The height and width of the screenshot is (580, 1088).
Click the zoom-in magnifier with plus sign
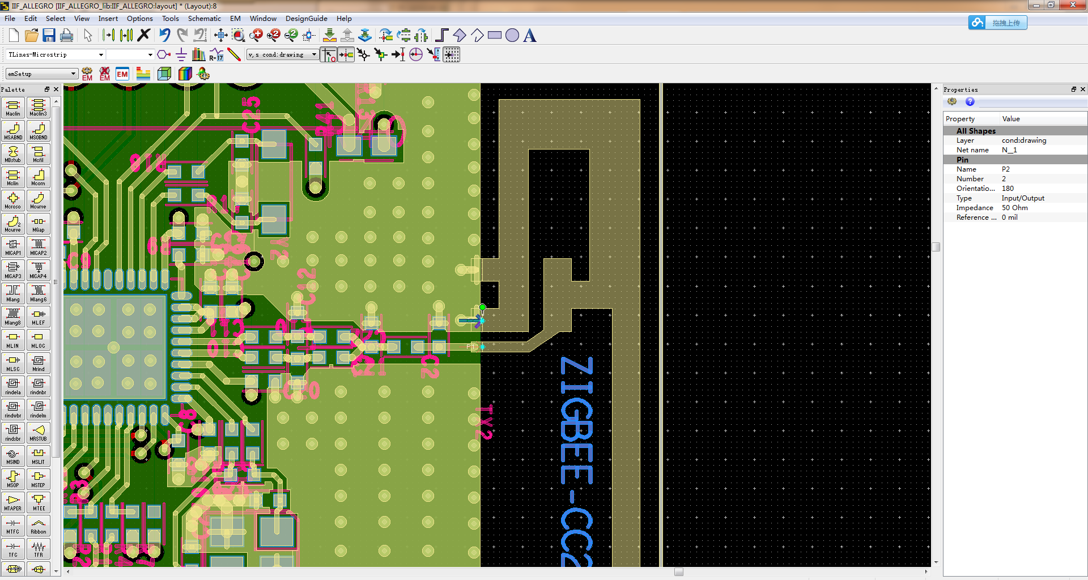(256, 36)
